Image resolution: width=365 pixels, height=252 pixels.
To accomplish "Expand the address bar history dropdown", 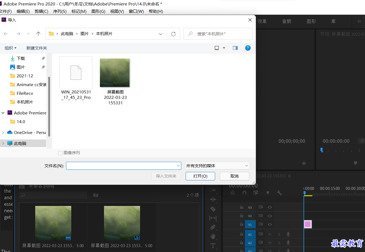I will (x=161, y=34).
